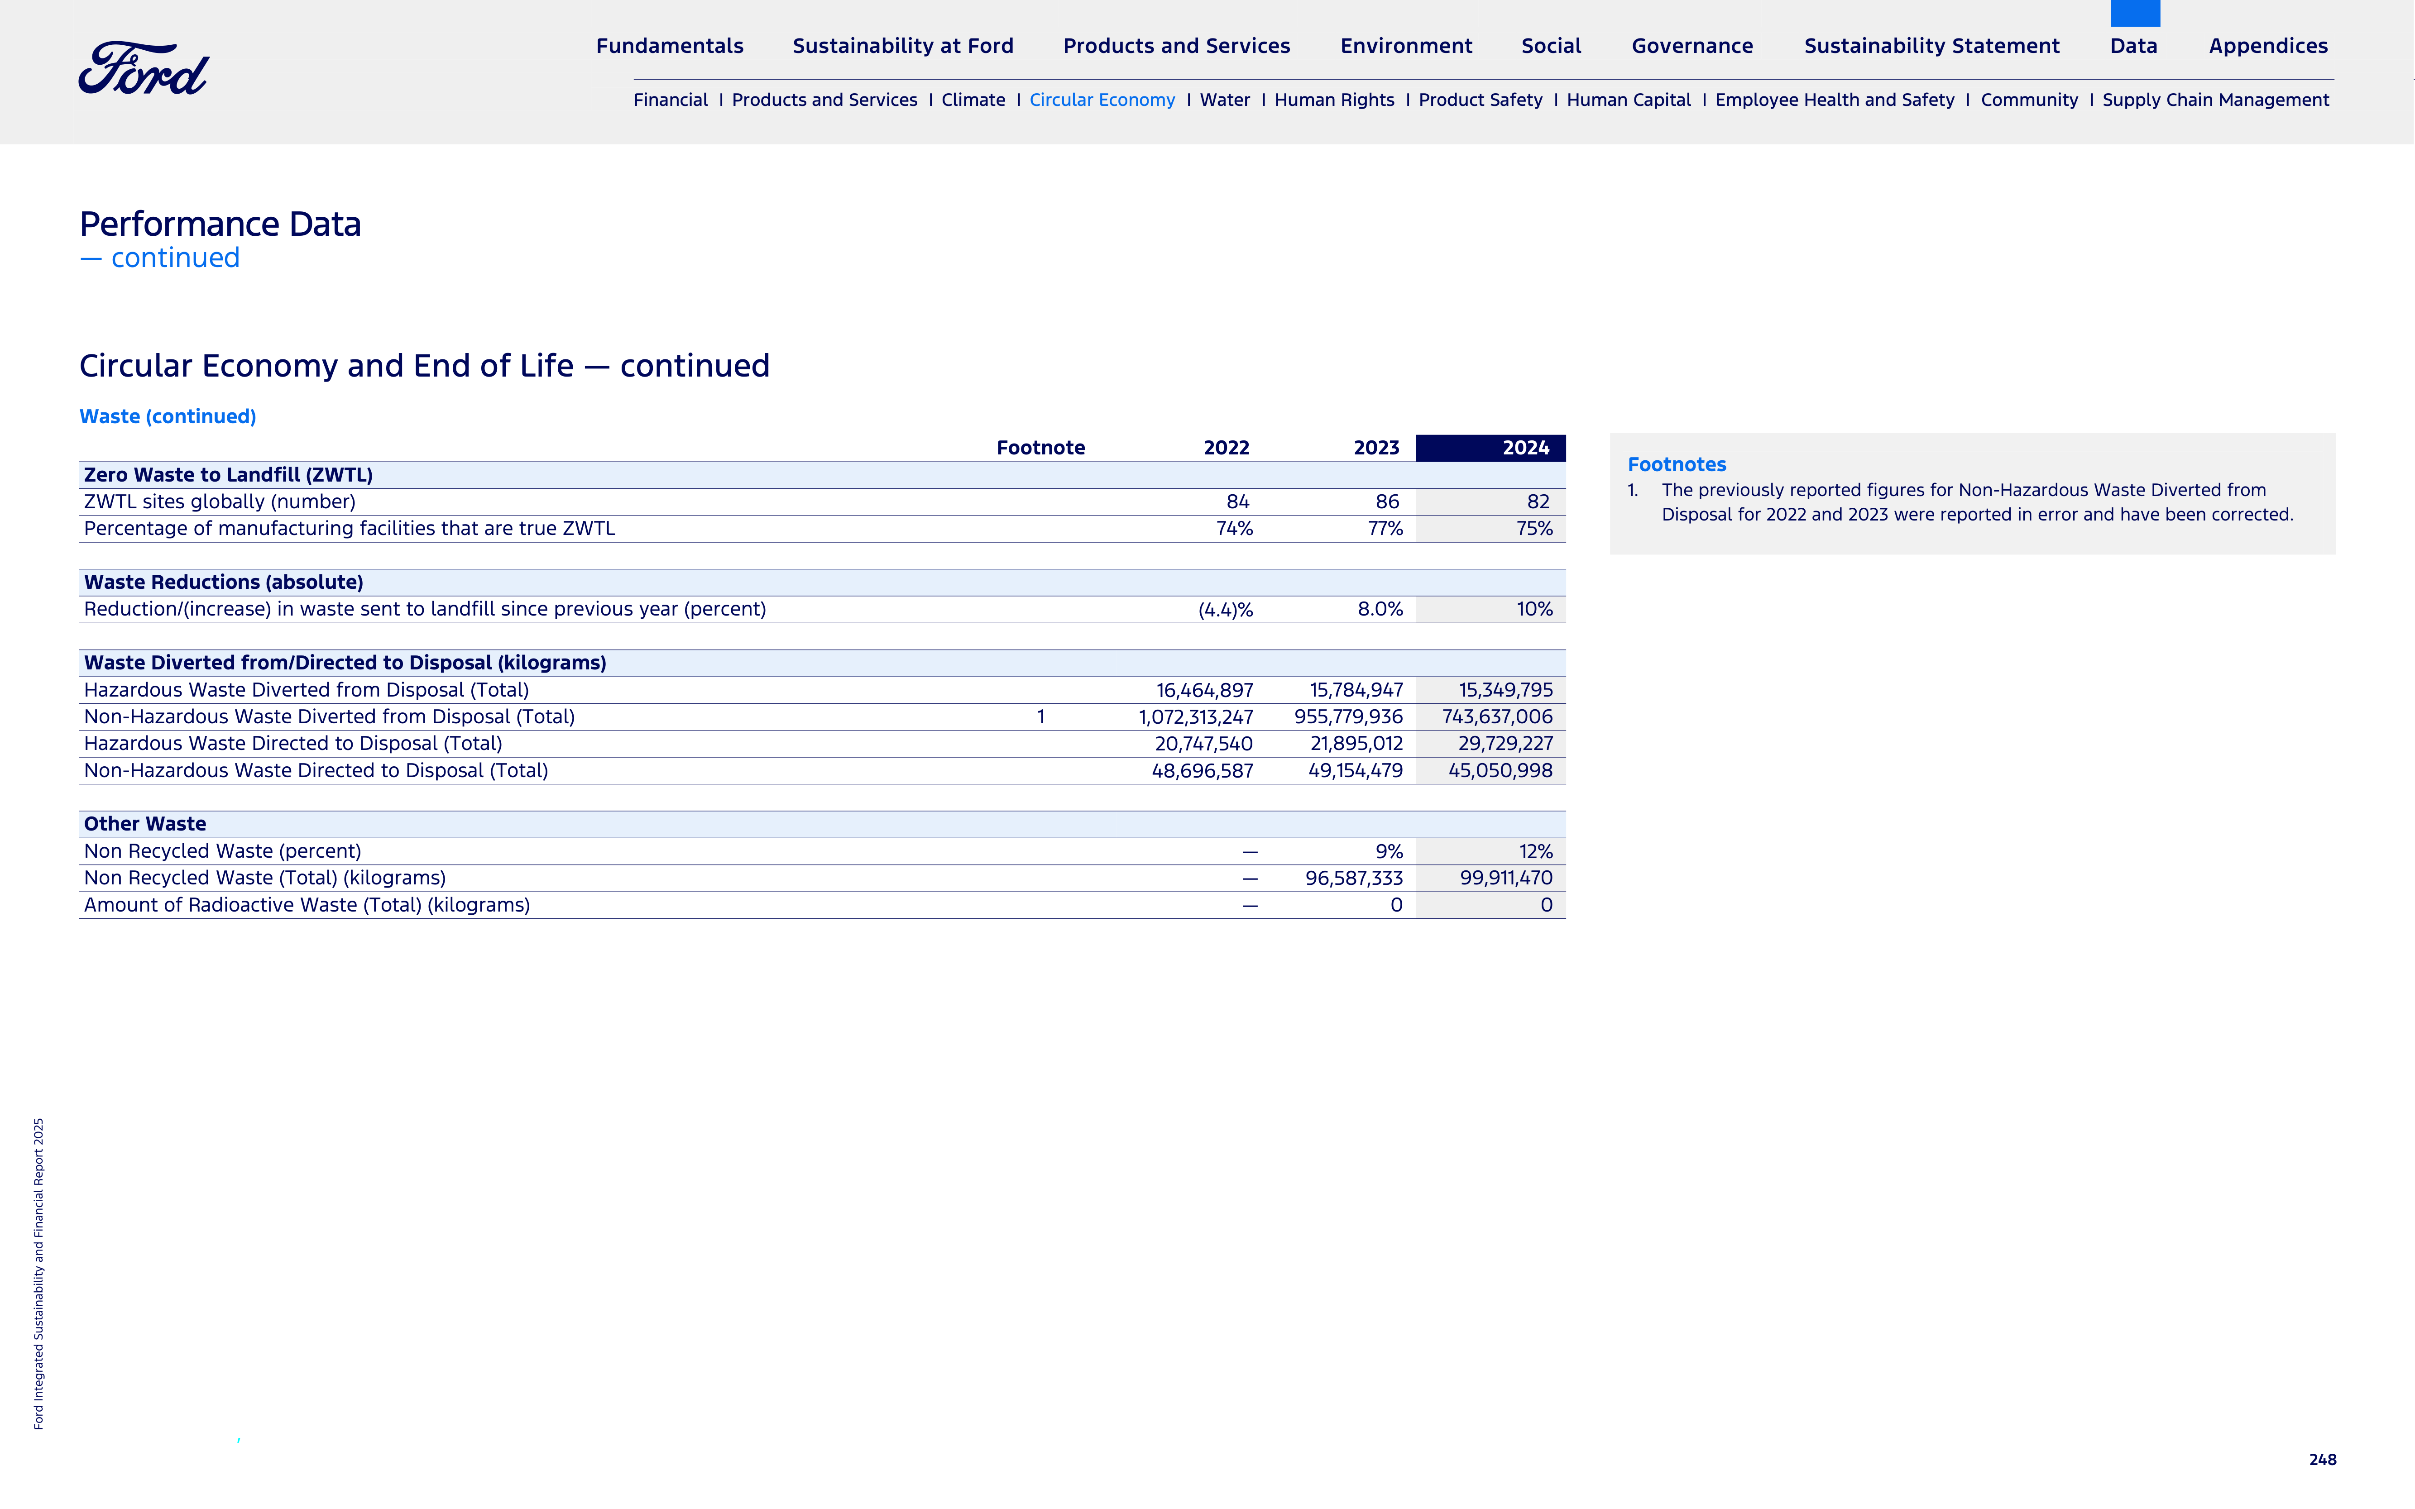This screenshot has height=1509, width=2415.
Task: Open Employee Health and Safety subsection
Action: [x=1835, y=100]
